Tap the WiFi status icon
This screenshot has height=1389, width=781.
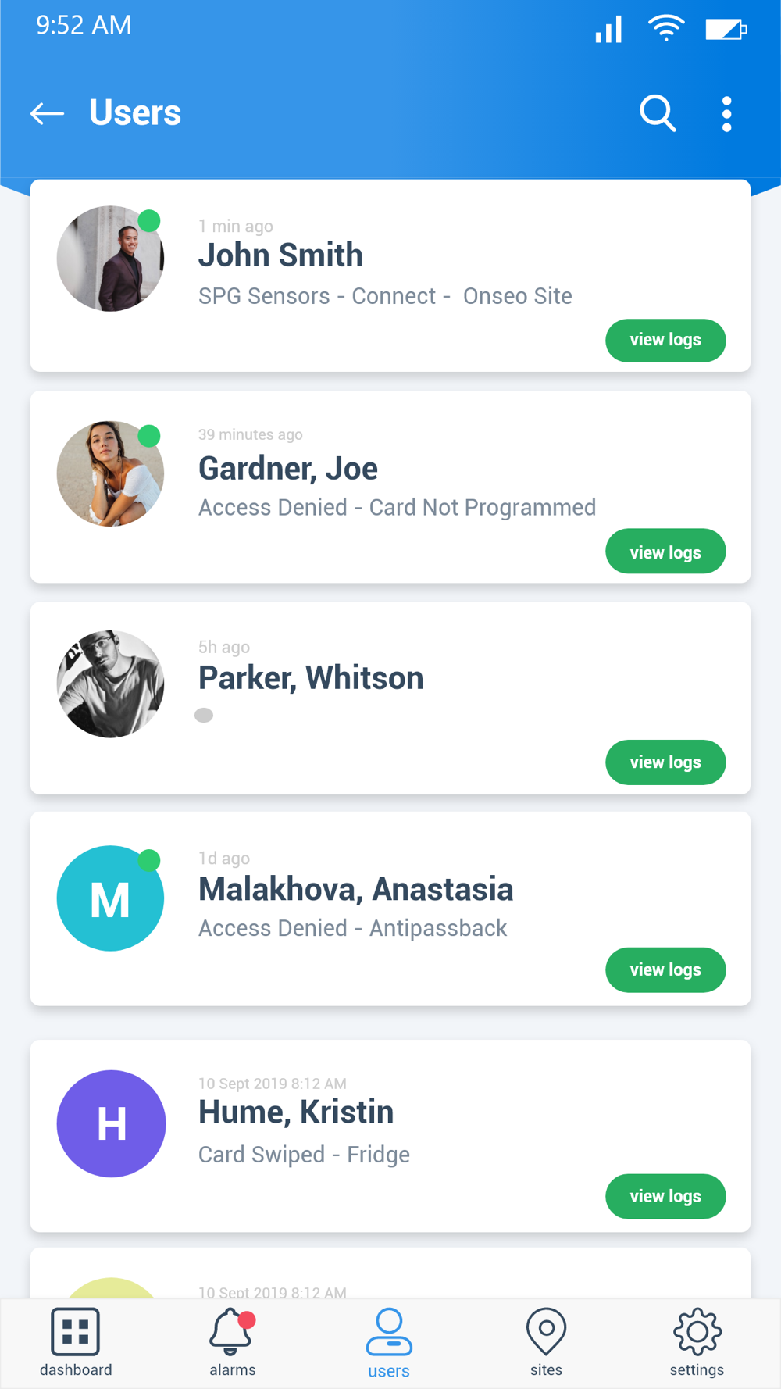[666, 29]
